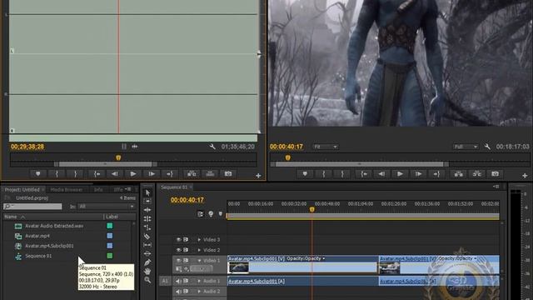Add marker in Source monitor

[38, 174]
